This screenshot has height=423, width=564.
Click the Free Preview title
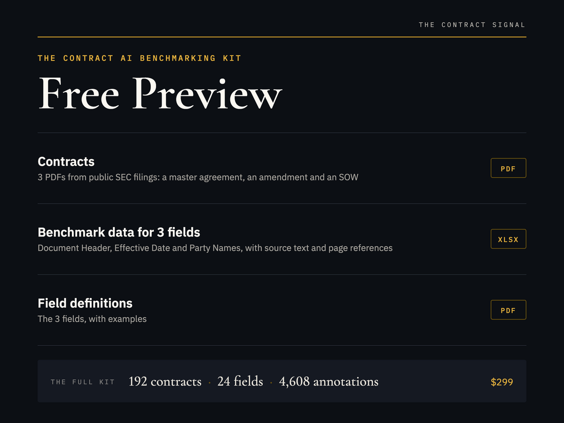pos(160,93)
